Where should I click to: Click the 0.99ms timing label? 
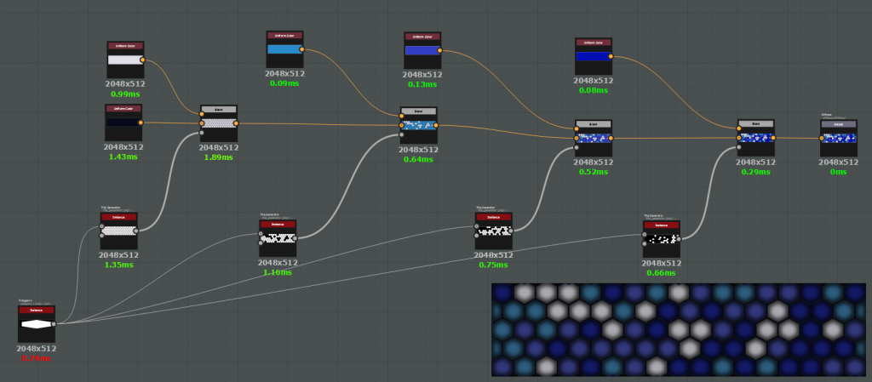(x=125, y=94)
